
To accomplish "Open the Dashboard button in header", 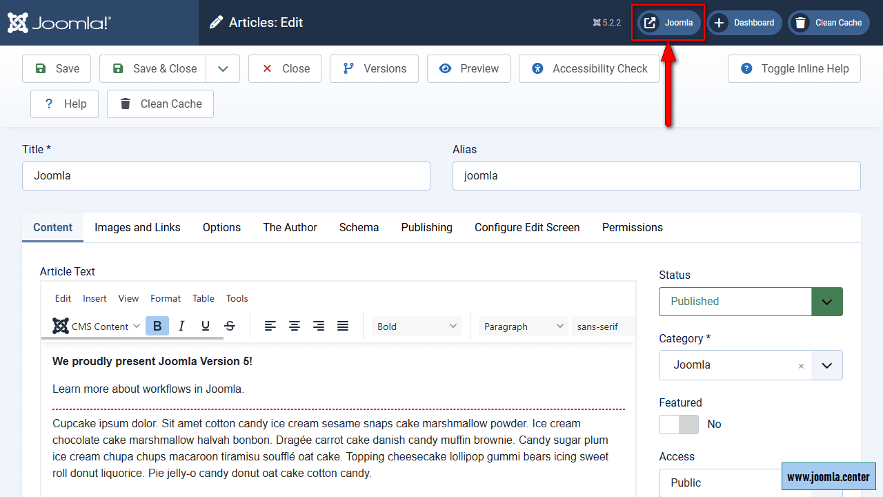I will [x=744, y=23].
